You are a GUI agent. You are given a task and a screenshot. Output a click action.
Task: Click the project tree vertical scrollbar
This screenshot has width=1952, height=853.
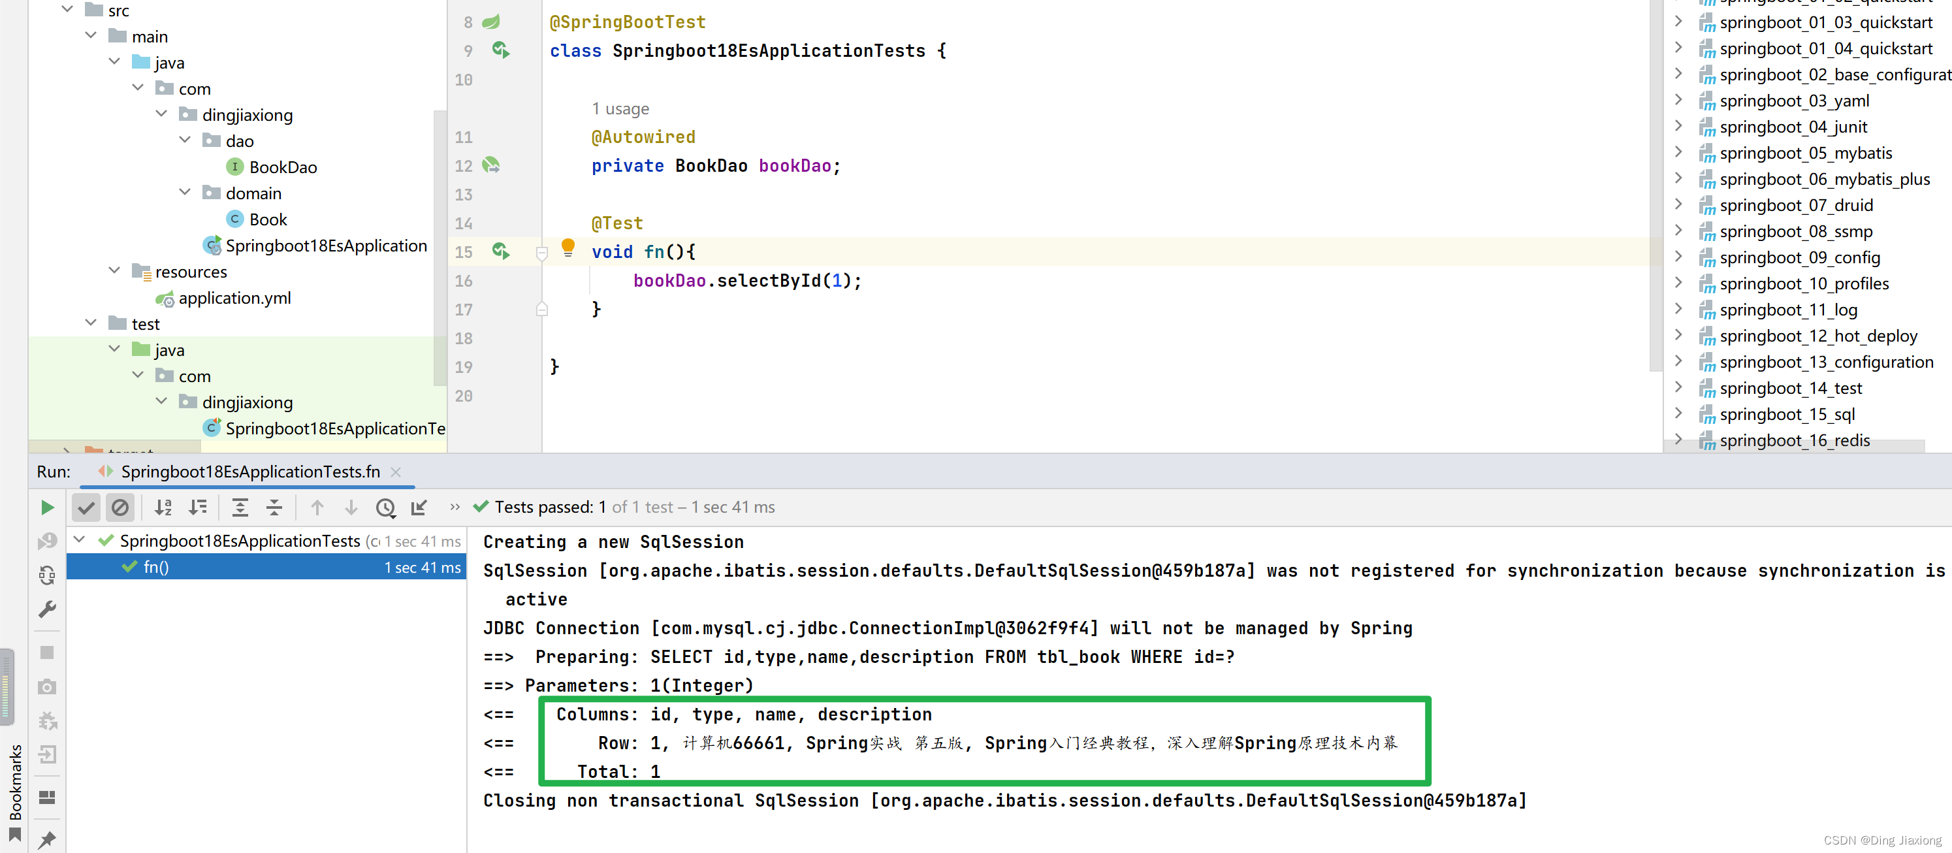[x=440, y=247]
